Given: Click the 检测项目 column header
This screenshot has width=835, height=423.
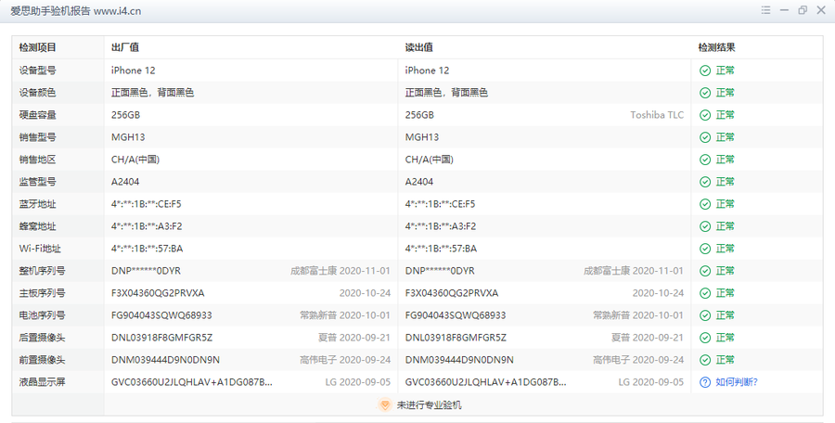Looking at the screenshot, I should coord(37,47).
